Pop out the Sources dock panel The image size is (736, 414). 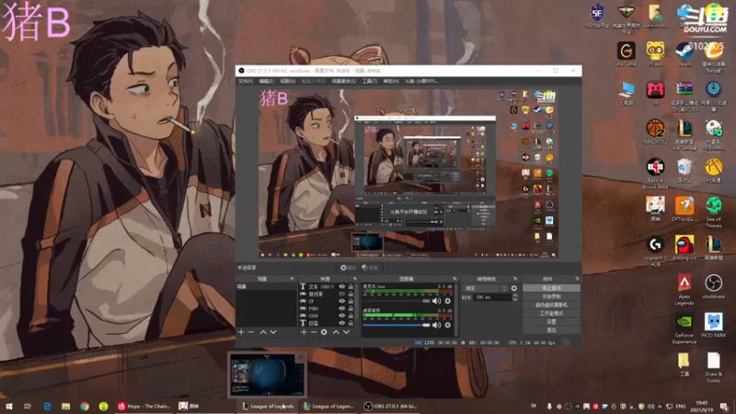(x=355, y=279)
